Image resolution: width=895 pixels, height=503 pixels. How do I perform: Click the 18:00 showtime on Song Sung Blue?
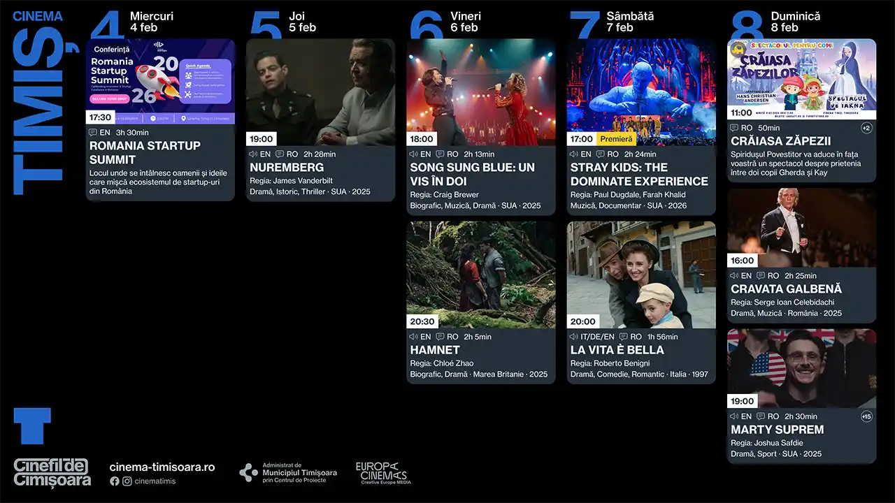[422, 139]
